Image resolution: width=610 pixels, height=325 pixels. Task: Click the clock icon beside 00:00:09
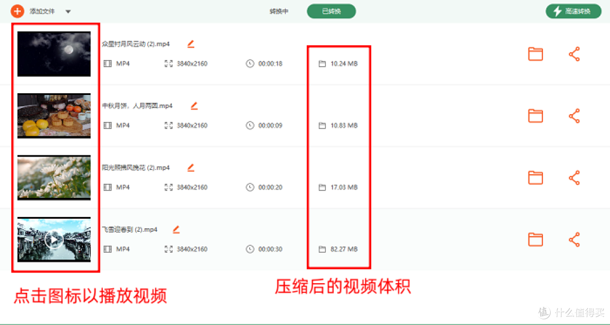[x=250, y=125]
